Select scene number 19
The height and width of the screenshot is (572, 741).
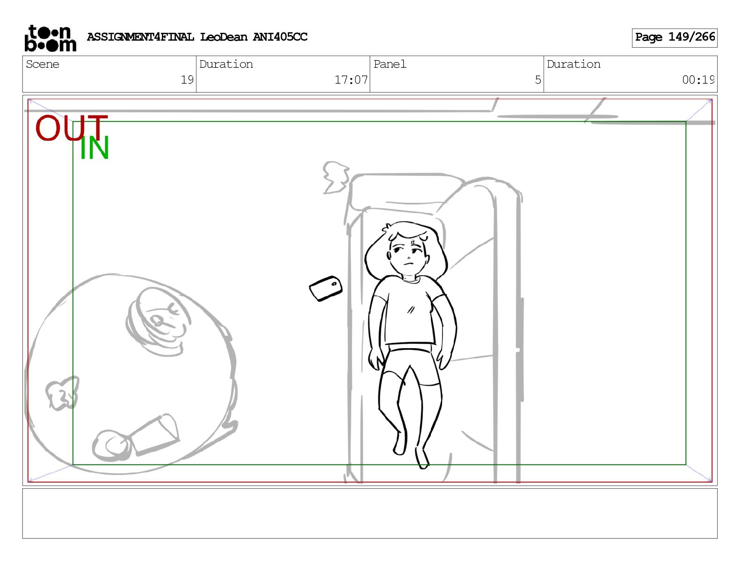point(187,80)
